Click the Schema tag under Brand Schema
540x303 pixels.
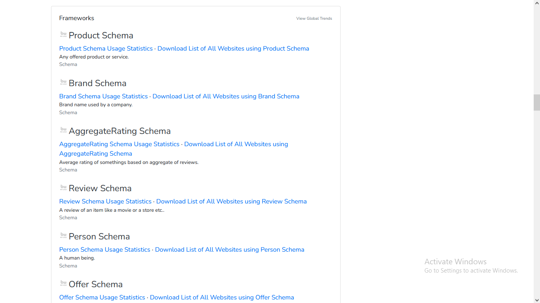[x=68, y=113]
